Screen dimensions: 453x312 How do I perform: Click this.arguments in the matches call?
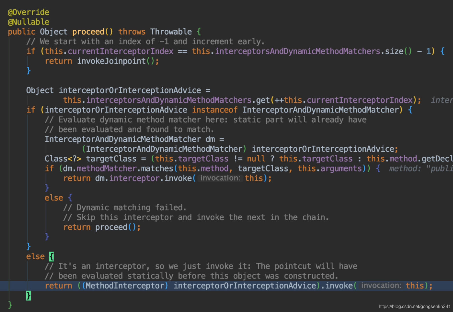(x=330, y=169)
